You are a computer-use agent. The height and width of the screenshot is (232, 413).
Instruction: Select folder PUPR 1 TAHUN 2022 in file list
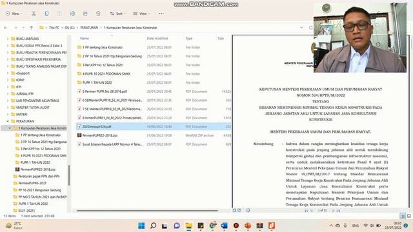[x=97, y=82]
